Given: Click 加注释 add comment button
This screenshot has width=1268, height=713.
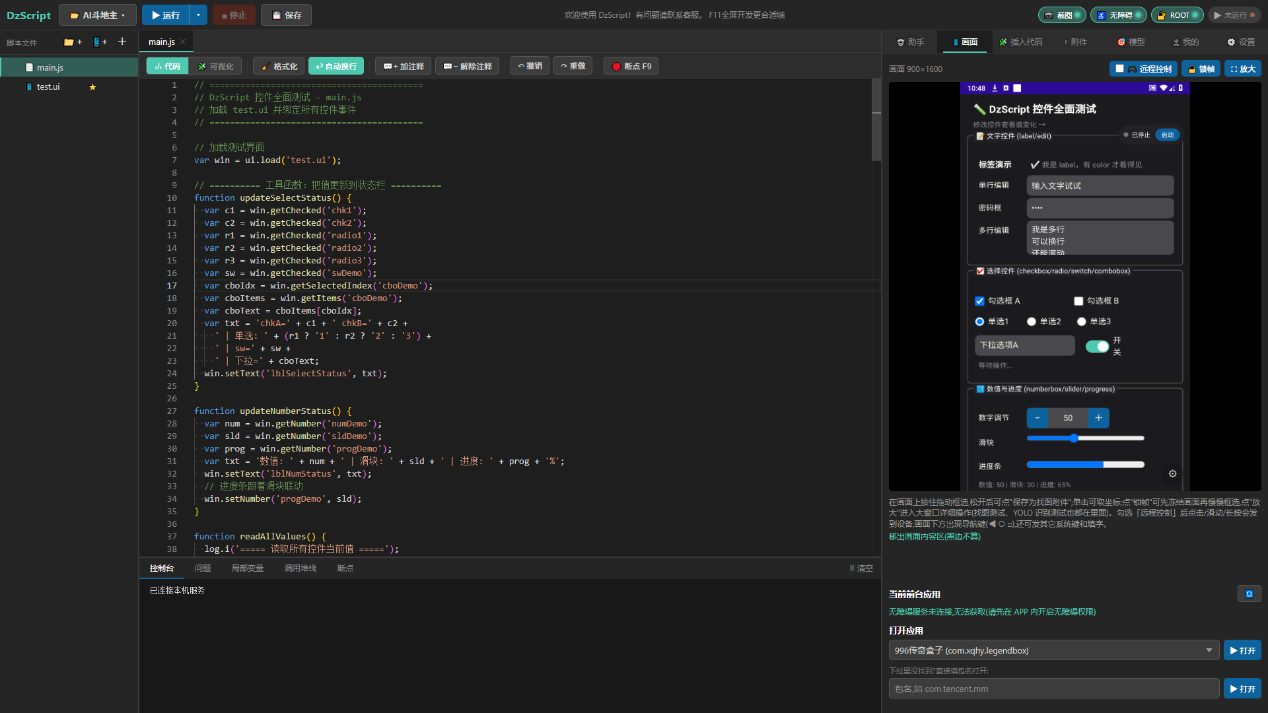Looking at the screenshot, I should (x=404, y=66).
